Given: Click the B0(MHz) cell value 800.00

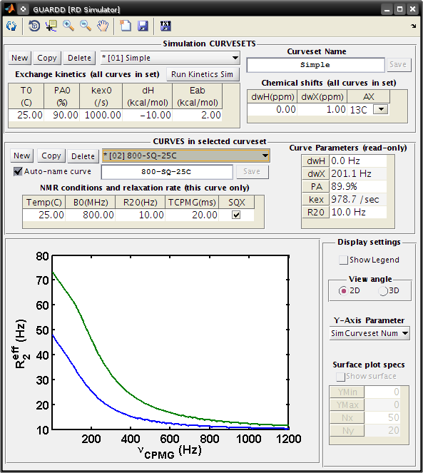Looking at the screenshot, I should click(90, 215).
